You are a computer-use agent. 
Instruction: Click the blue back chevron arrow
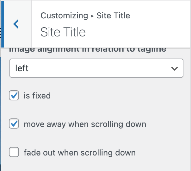tap(16, 24)
